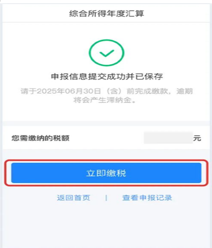The width and height of the screenshot is (212, 248).
Task: Click the green success checkmark icon
Action: pyautogui.click(x=106, y=53)
